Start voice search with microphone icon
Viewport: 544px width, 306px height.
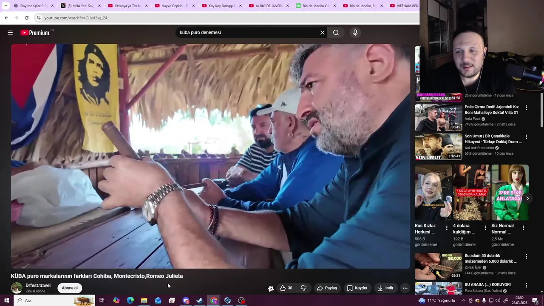355,33
